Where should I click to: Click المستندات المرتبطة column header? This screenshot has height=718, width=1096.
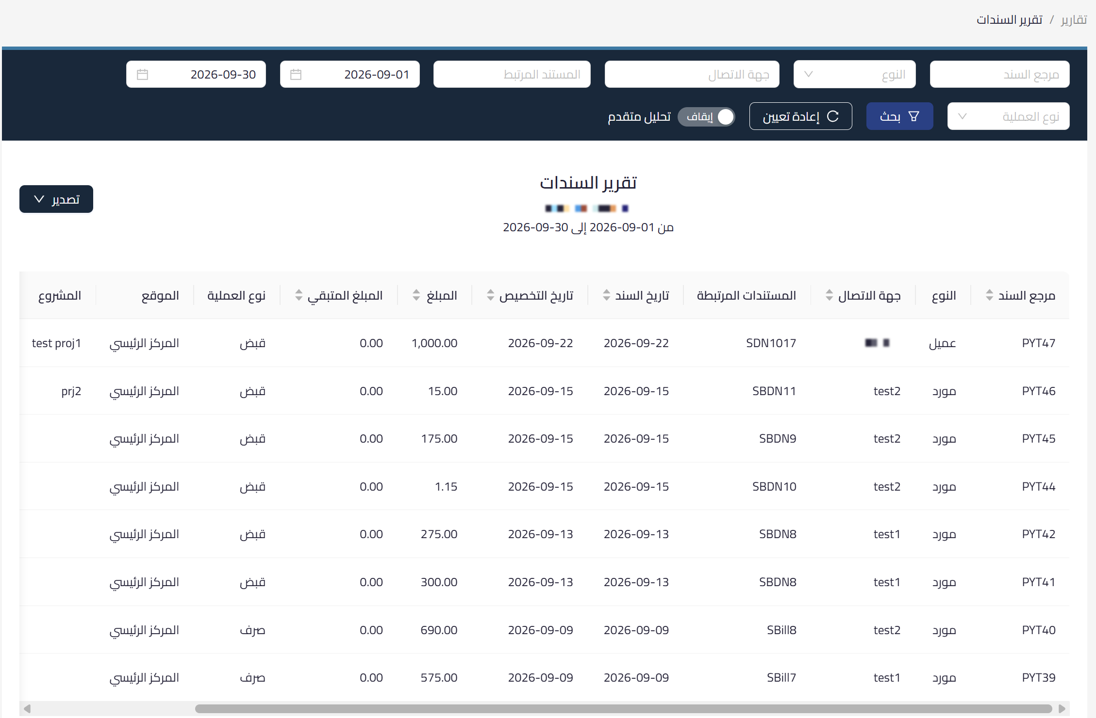pyautogui.click(x=747, y=295)
